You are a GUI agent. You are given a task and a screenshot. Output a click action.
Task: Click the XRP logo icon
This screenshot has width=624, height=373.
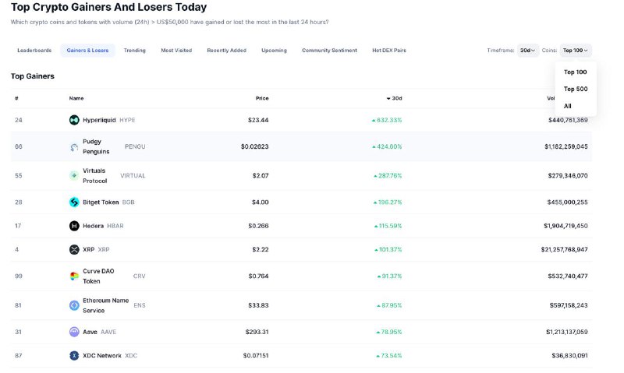pos(74,249)
